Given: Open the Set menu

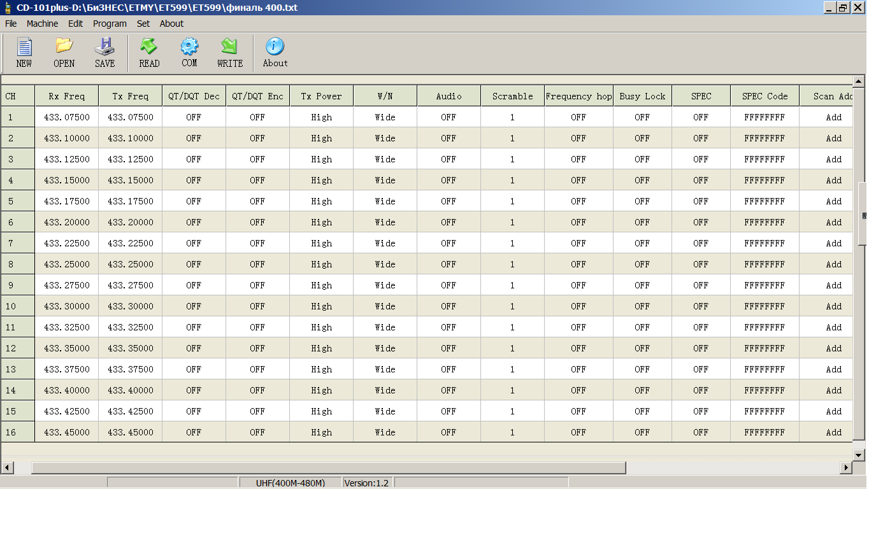Looking at the screenshot, I should coord(143,24).
